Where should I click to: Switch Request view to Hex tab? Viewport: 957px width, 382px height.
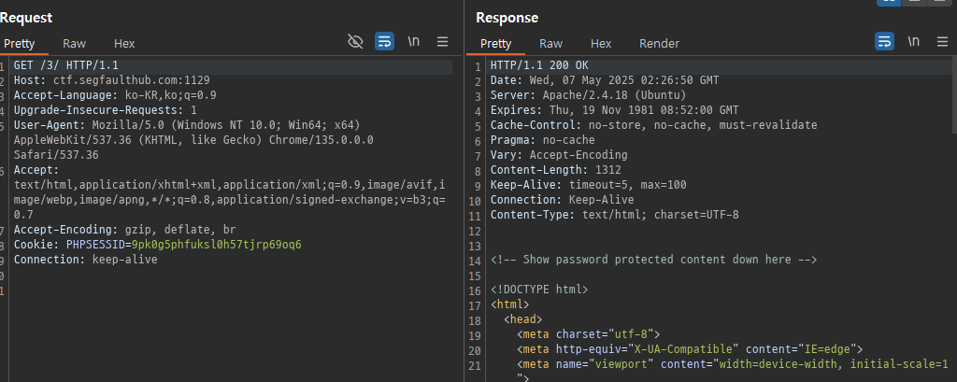pyautogui.click(x=124, y=43)
